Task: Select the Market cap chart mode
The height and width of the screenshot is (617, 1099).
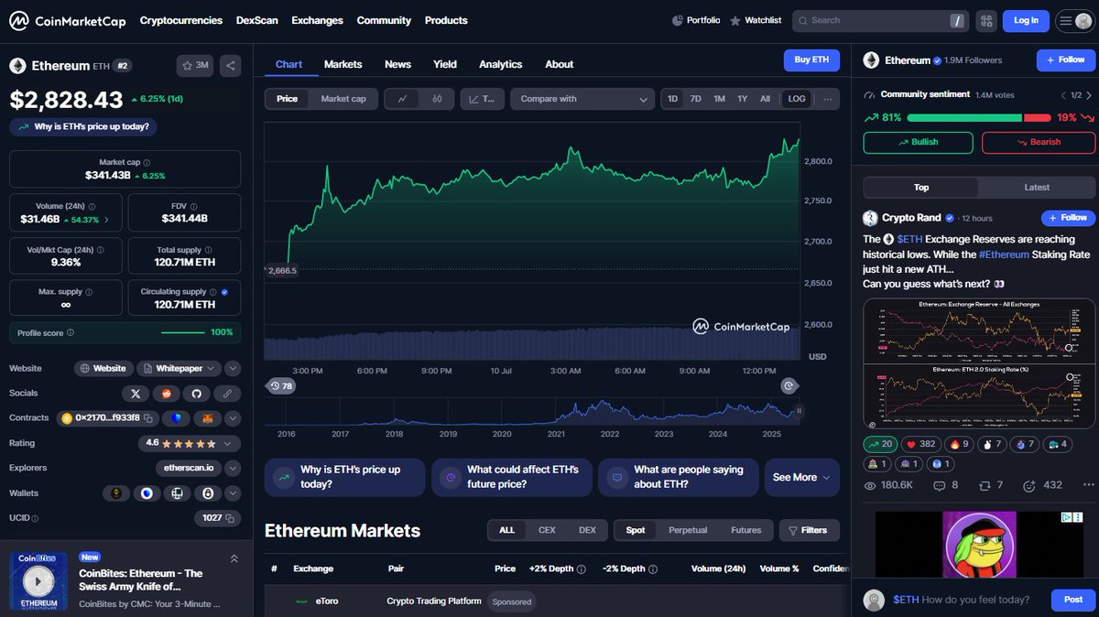Action: click(343, 99)
